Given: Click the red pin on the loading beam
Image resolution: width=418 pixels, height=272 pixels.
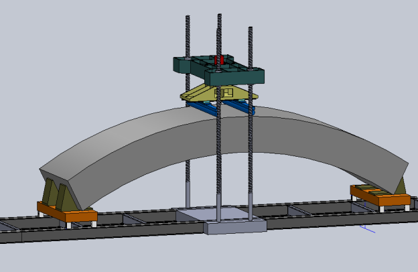Looking at the screenshot, I should [218, 60].
